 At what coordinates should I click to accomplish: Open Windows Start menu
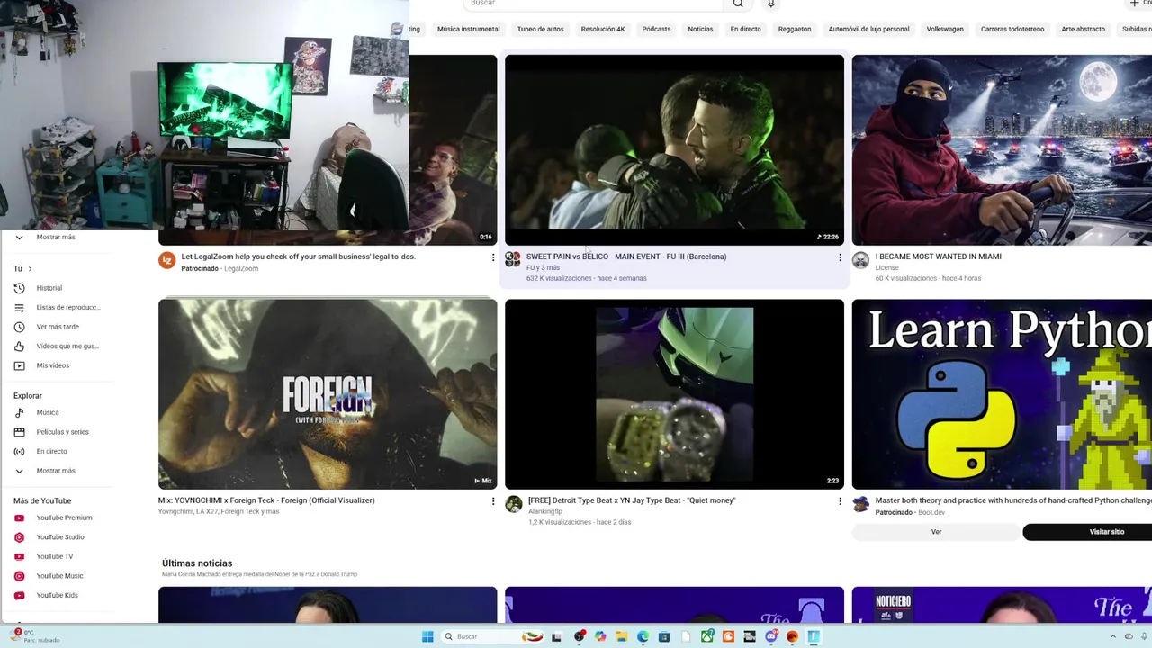427,636
